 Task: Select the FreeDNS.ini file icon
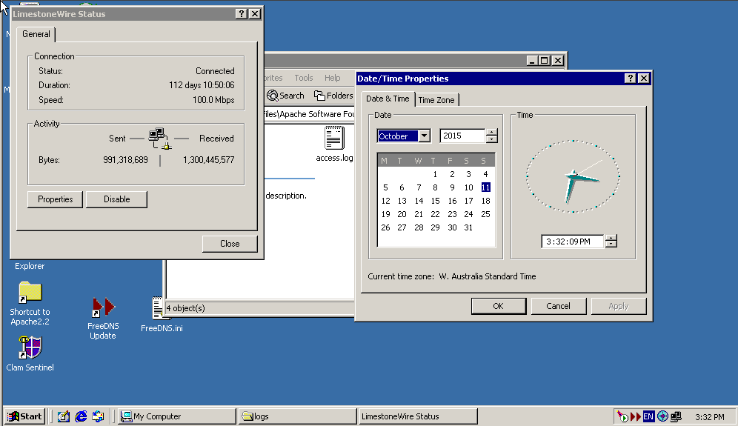click(162, 314)
